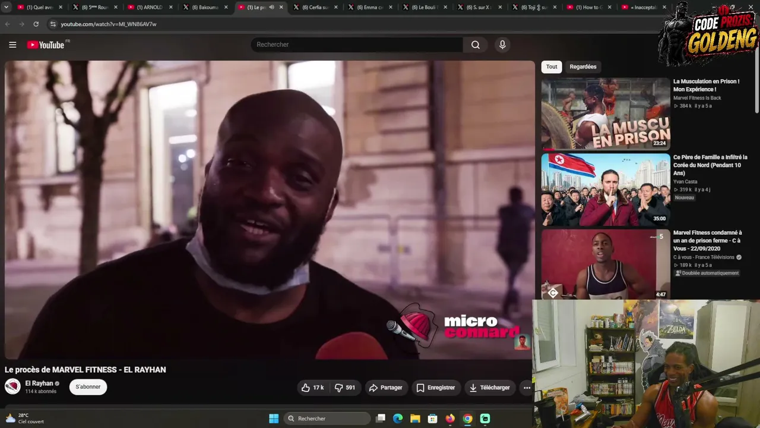Switch to the '(6) Toji' tab
760x428 pixels.
535,7
